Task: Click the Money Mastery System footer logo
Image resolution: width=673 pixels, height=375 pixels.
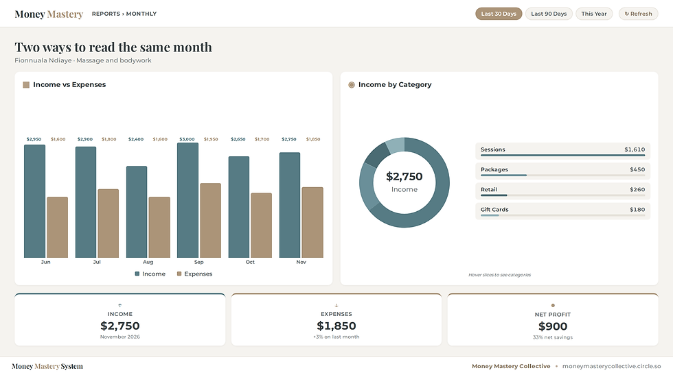Action: 47,366
